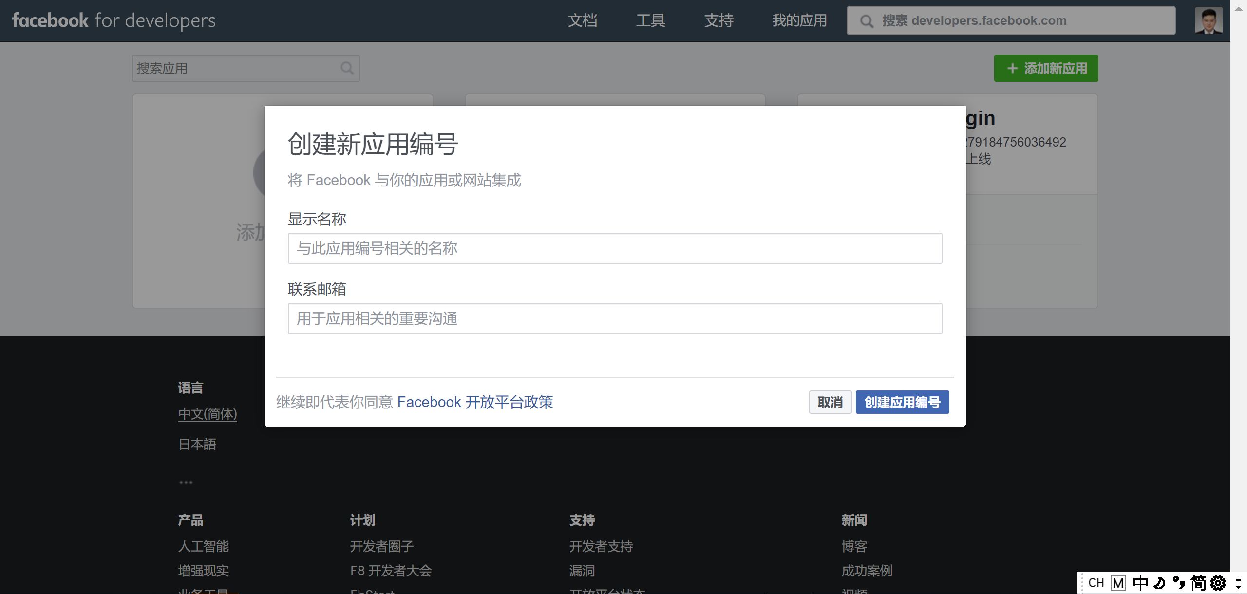Open 漏洞 footer link
This screenshot has width=1247, height=594.
point(582,571)
